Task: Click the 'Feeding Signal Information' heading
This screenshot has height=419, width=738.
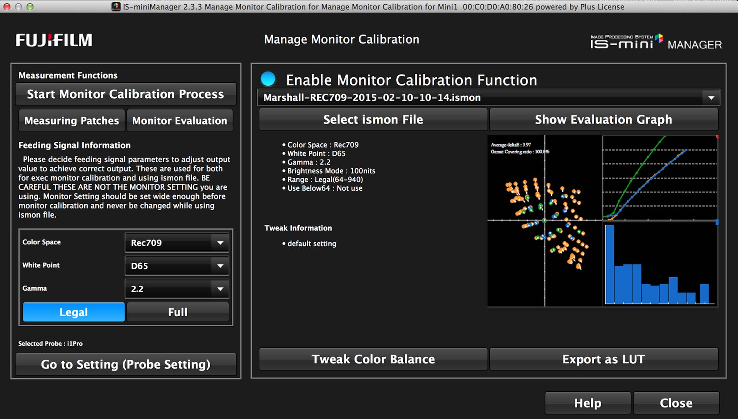Action: (x=75, y=145)
